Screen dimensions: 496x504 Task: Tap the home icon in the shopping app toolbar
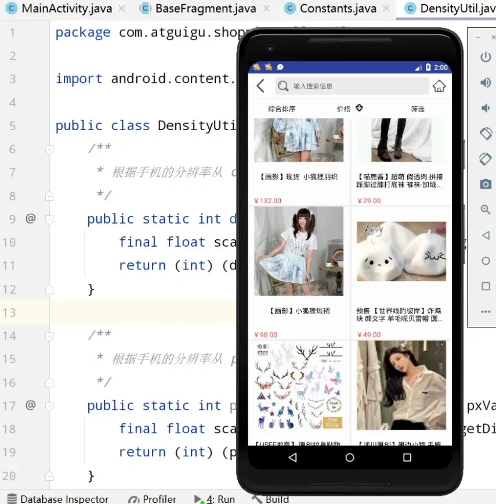[x=439, y=85]
